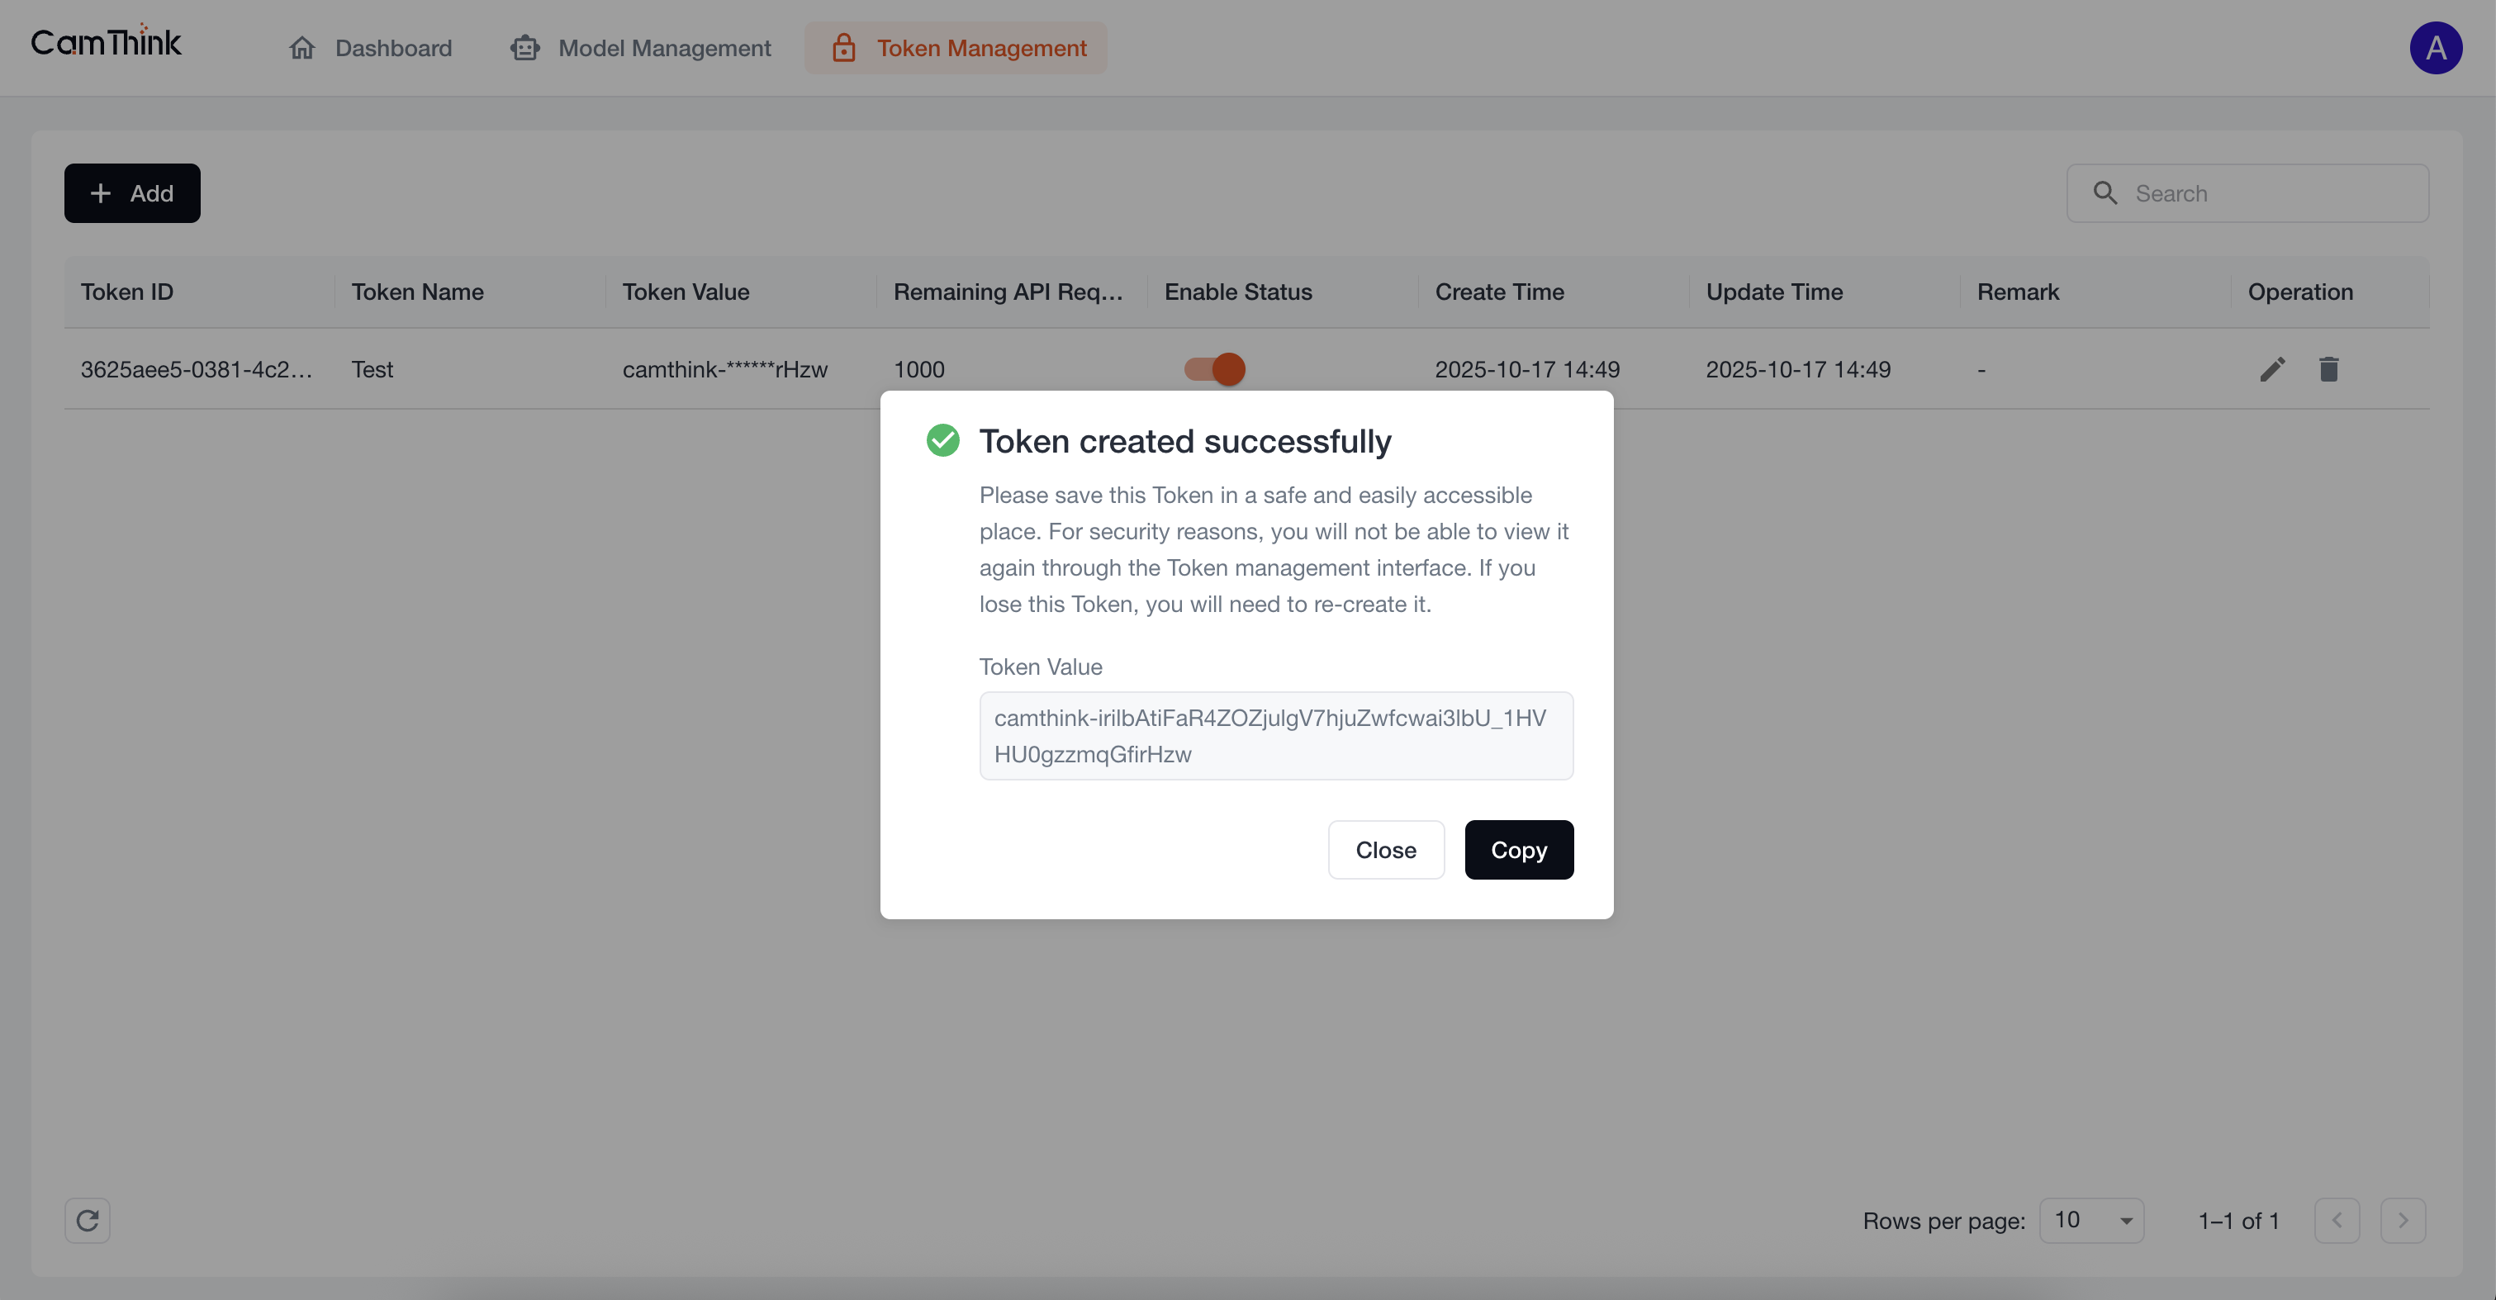
Task: Open Model Management
Action: [665, 47]
